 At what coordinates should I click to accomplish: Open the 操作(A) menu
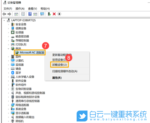pos(20,9)
